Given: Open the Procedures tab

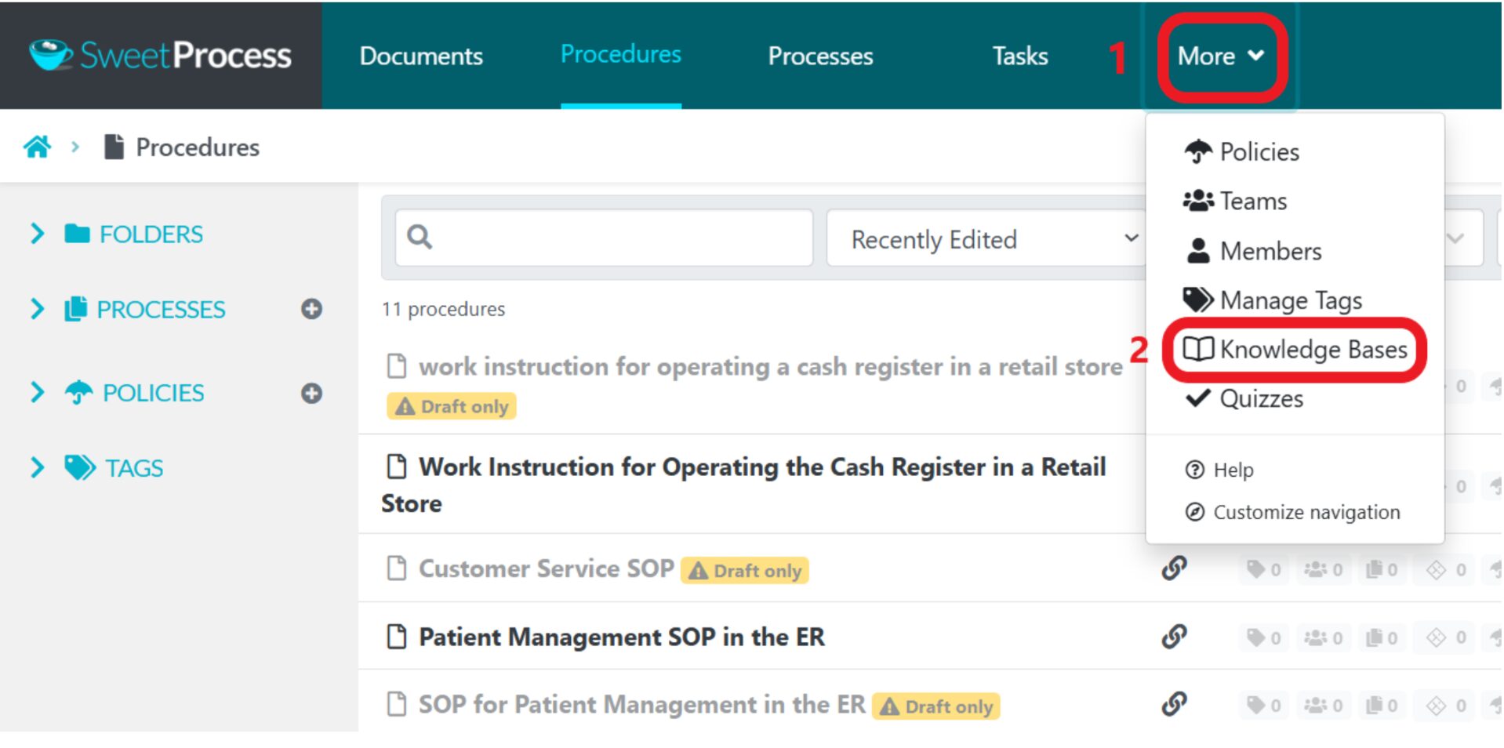Looking at the screenshot, I should pyautogui.click(x=620, y=54).
